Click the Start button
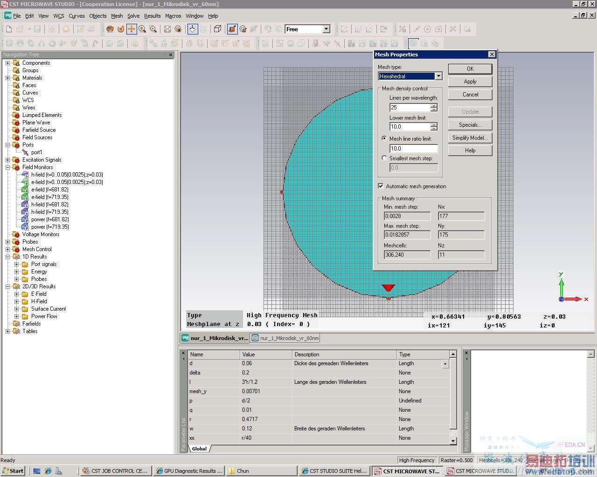597x477 pixels. click(x=13, y=471)
